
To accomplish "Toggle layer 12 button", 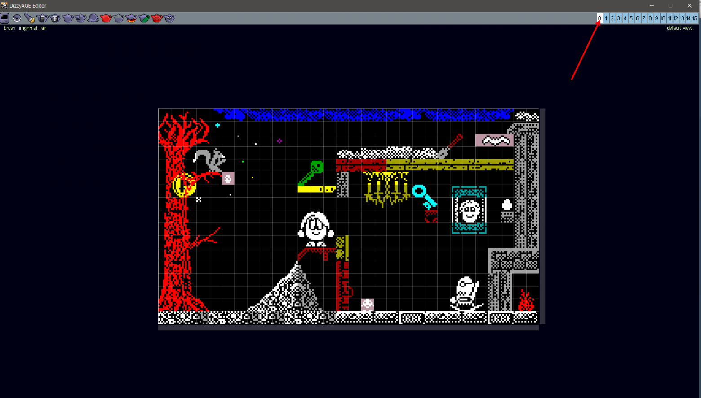I will (675, 18).
